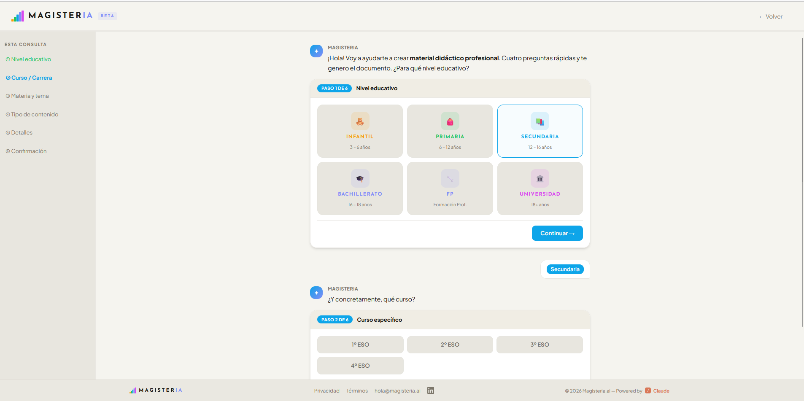Click the 'Curso específico' card heading
Screen dimensions: 804x401
[x=380, y=320]
